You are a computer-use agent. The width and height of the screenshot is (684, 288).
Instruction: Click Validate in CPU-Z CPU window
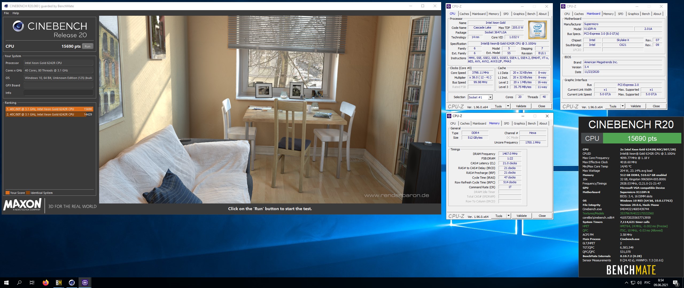[521, 106]
